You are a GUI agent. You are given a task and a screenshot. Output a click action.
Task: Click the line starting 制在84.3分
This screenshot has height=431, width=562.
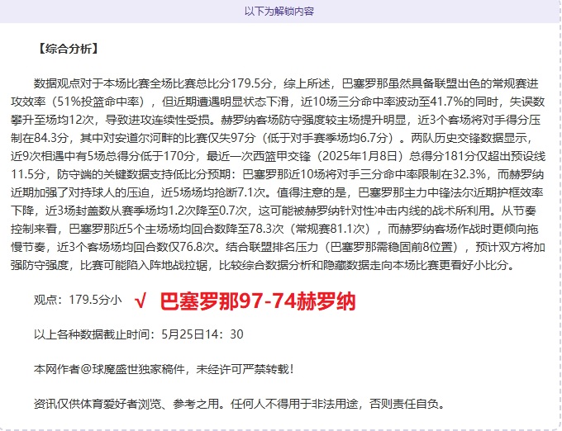273,138
